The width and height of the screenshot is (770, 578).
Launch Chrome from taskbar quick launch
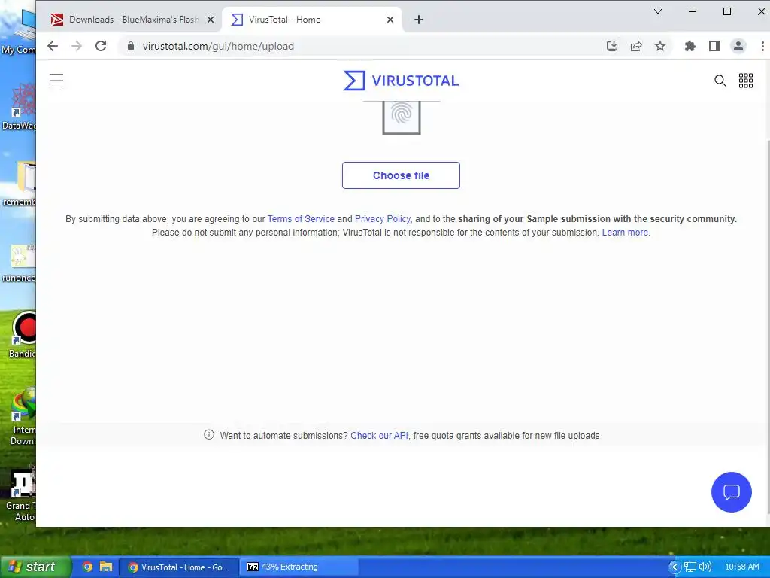click(87, 567)
